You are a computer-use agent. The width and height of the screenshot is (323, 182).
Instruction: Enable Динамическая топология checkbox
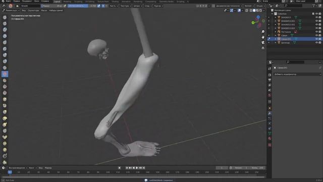pos(213,6)
